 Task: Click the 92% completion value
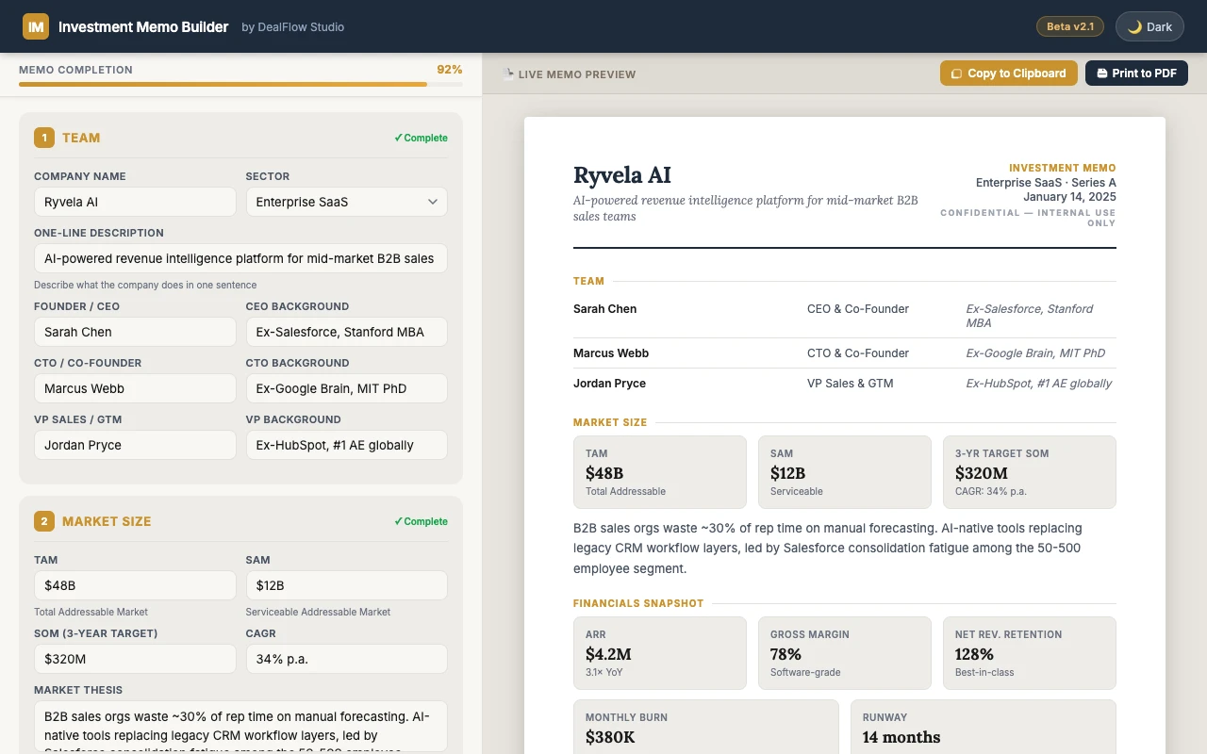pyautogui.click(x=450, y=70)
